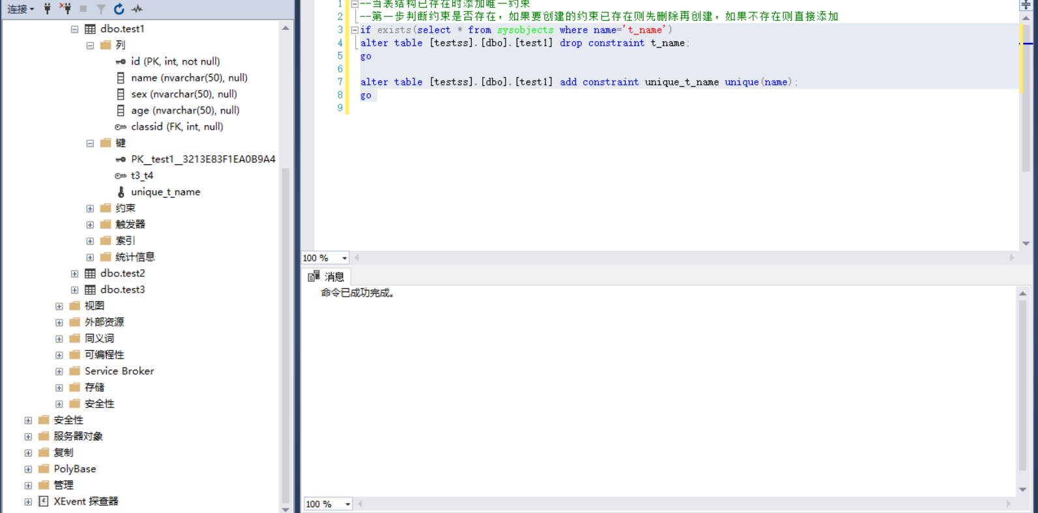The image size is (1038, 513).
Task: Click the column icon beside age column
Action: (121, 110)
